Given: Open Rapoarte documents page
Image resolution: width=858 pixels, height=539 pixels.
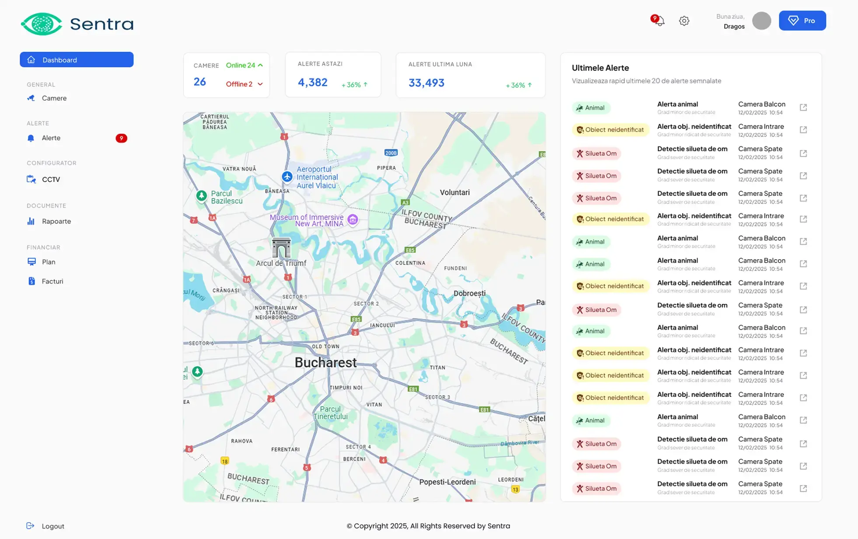Looking at the screenshot, I should pyautogui.click(x=56, y=221).
